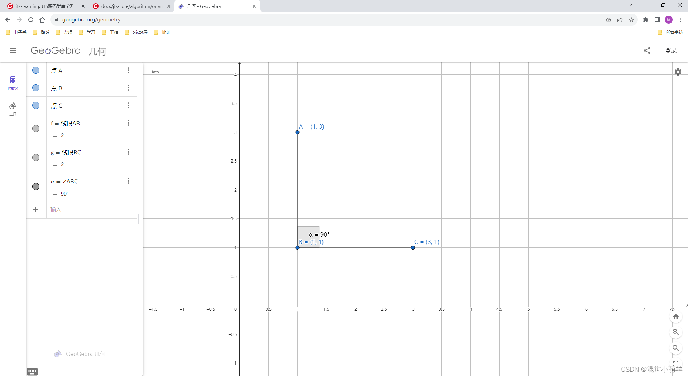The image size is (688, 376).
Task: Click the algebra input field
Action: coord(92,210)
